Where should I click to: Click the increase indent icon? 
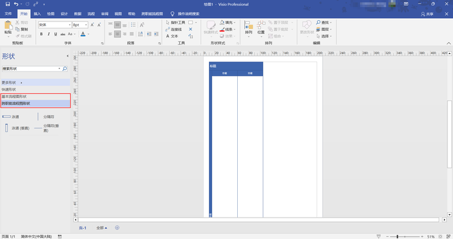(x=156, y=34)
